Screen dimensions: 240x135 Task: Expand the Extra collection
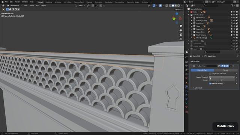[189, 12]
